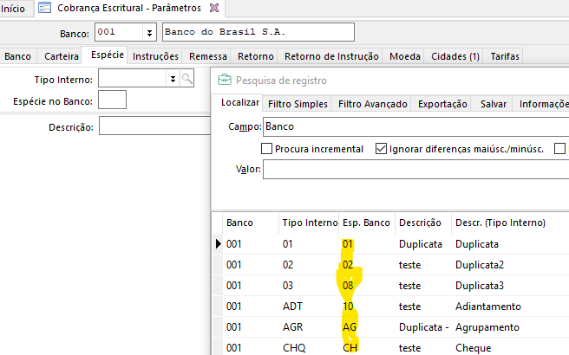Click the magnifier icon beside Tipo Interno
Screen dimensions: 569x355
click(x=186, y=79)
